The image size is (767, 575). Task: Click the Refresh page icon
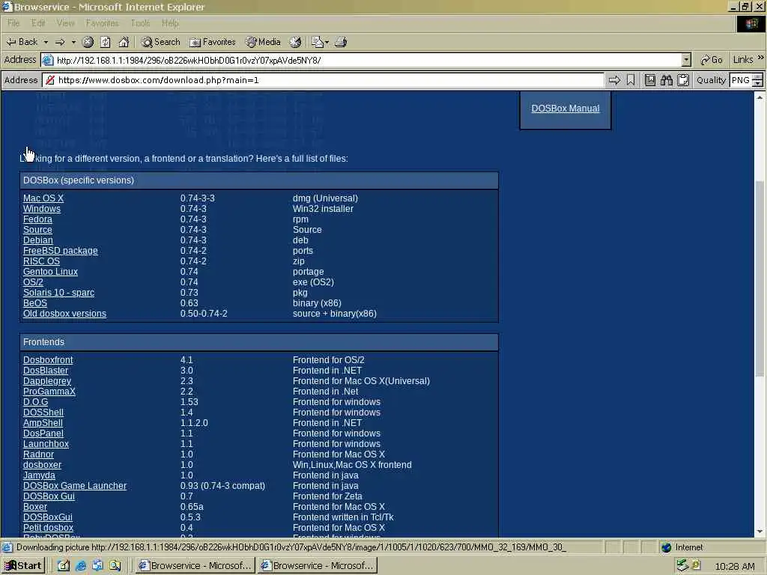coord(106,42)
